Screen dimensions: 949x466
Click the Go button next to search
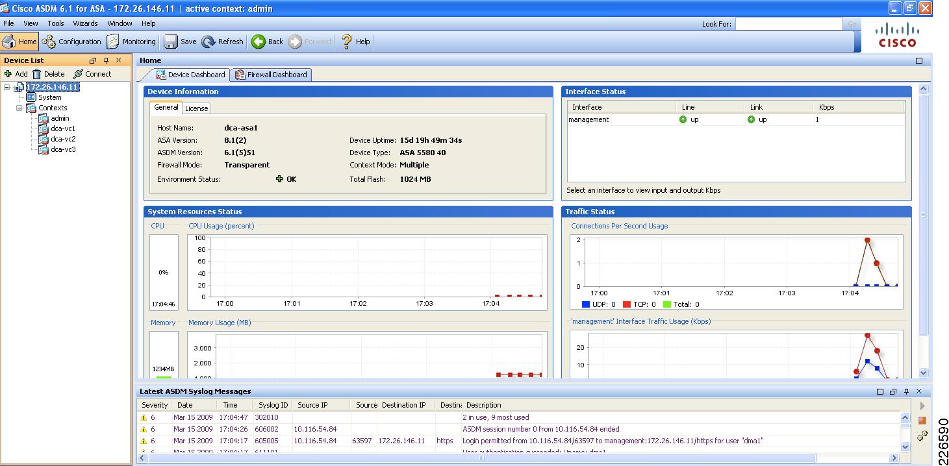point(852,24)
